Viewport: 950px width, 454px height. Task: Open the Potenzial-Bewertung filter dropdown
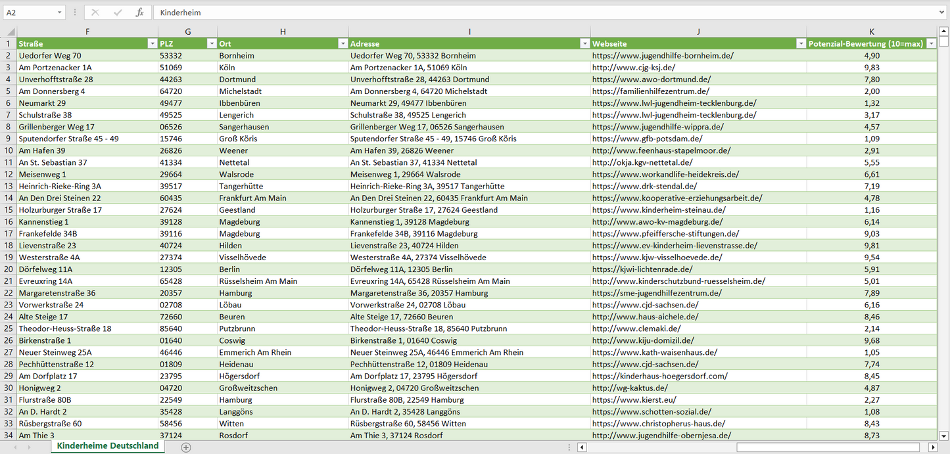coord(931,43)
